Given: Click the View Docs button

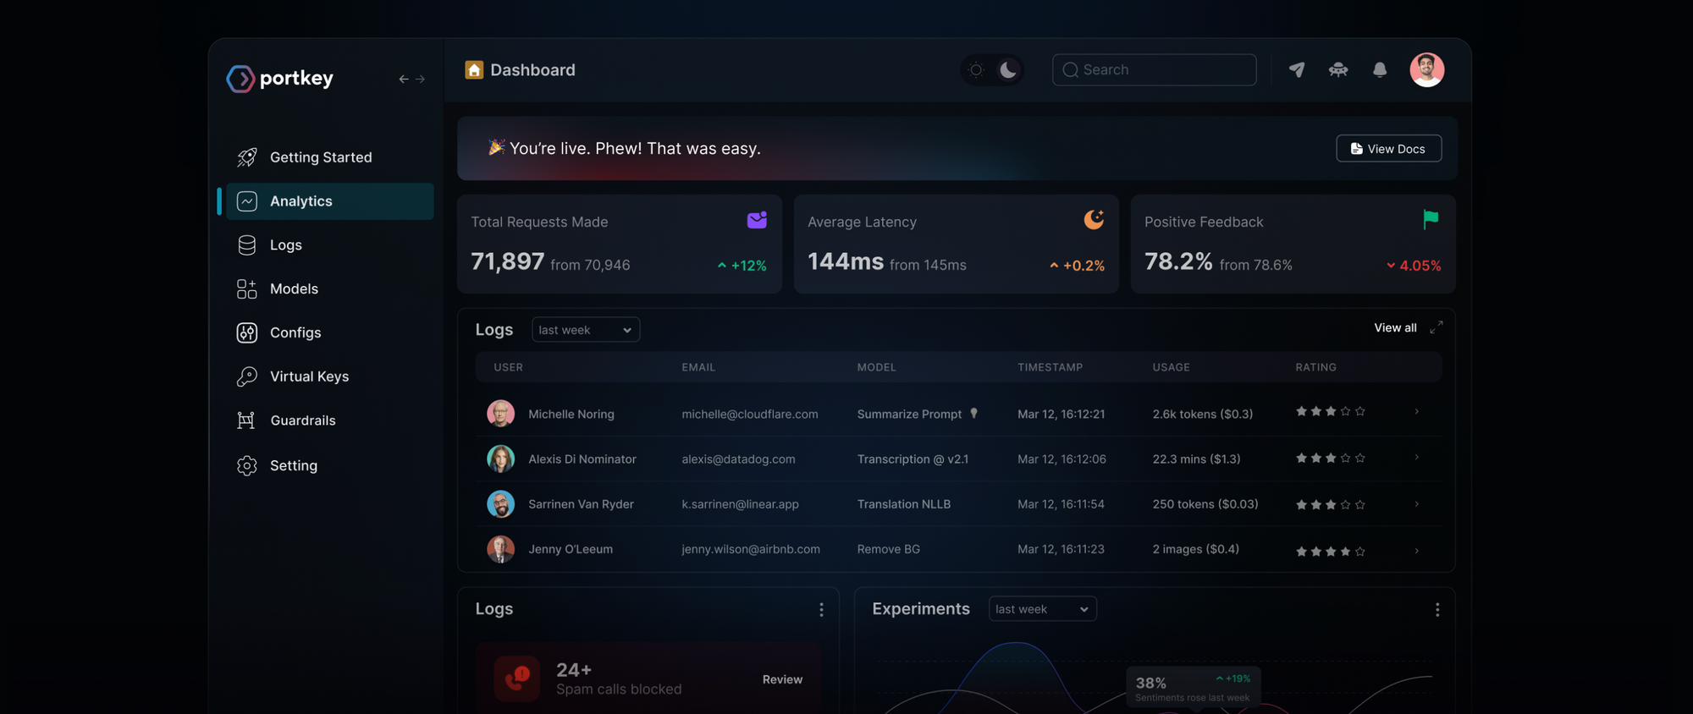Looking at the screenshot, I should click(x=1388, y=148).
